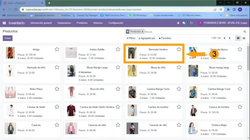Go to previous page of products
250x140 pixels.
pyautogui.click(x=224, y=38)
